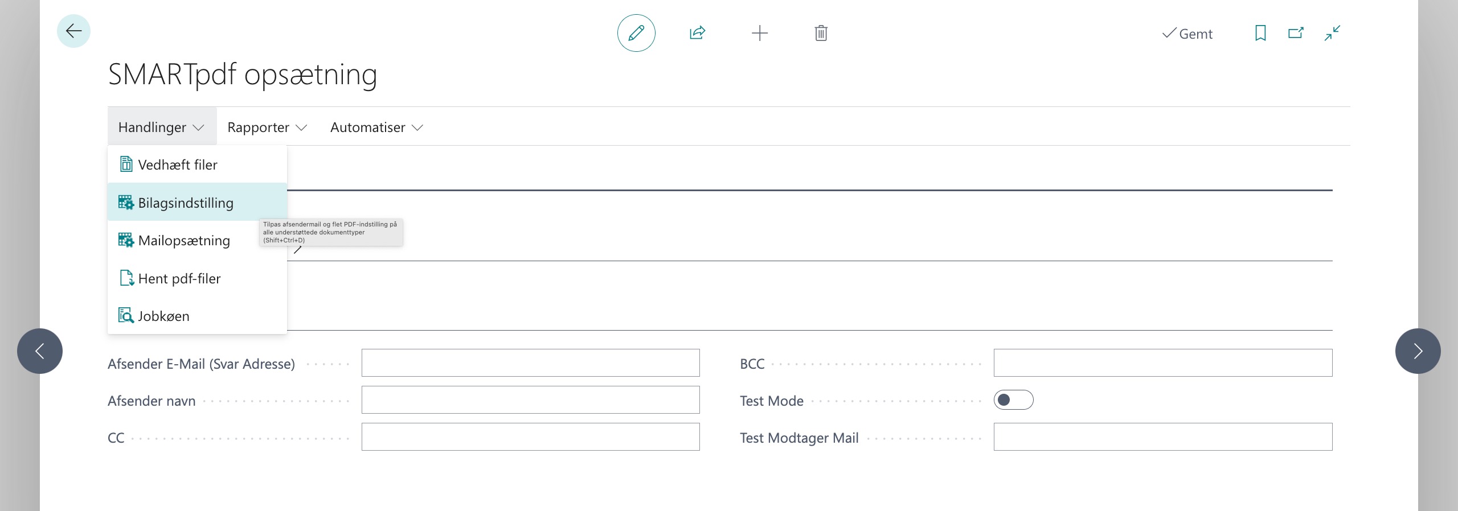Focus the Afsender E-Mail (Svar Adresse) field
The width and height of the screenshot is (1458, 511).
[x=530, y=363]
